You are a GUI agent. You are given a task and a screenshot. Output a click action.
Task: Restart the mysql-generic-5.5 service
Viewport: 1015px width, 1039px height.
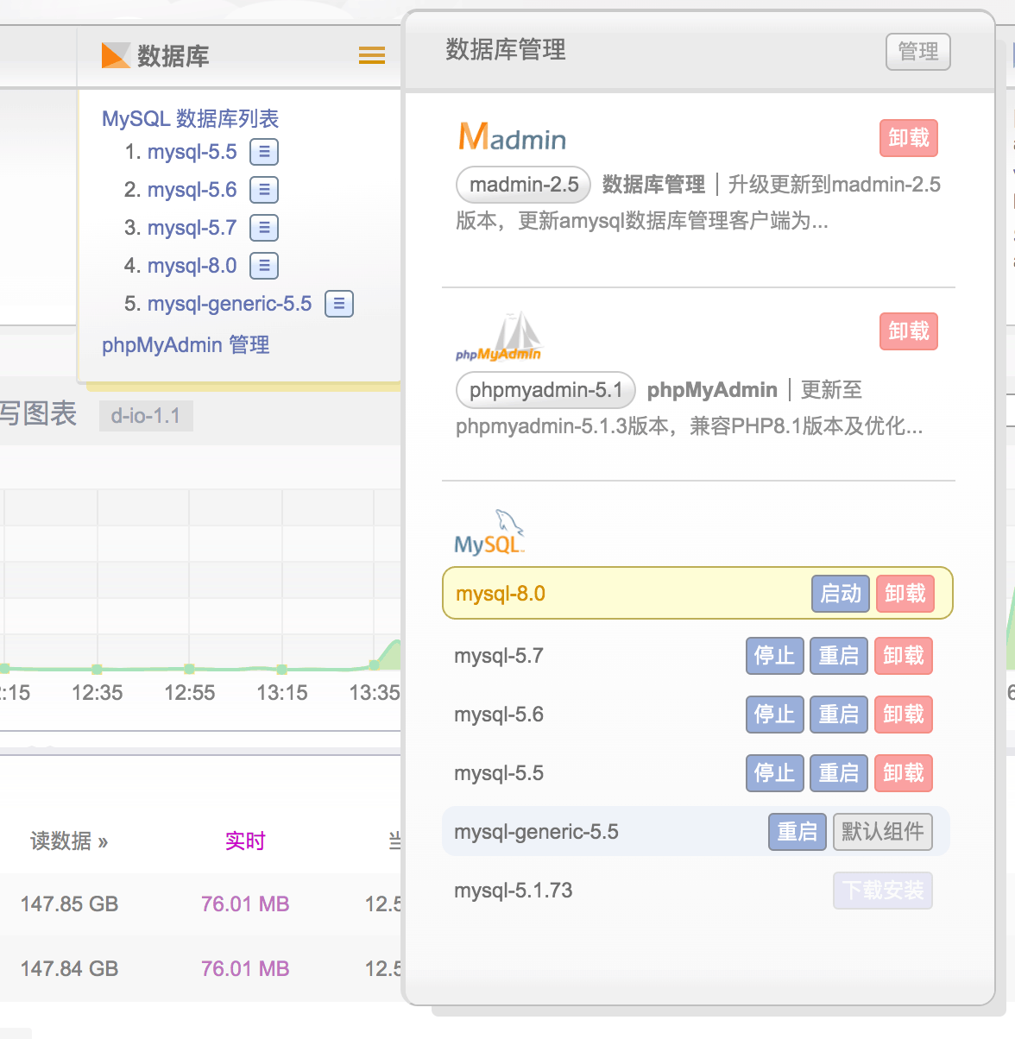click(x=797, y=832)
